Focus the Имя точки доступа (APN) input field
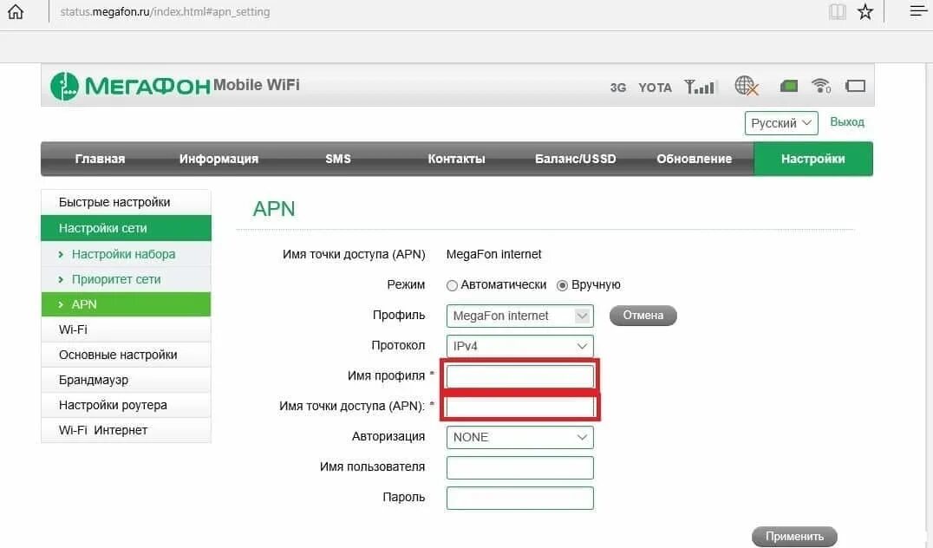Screen dimensions: 933x548 point(520,407)
